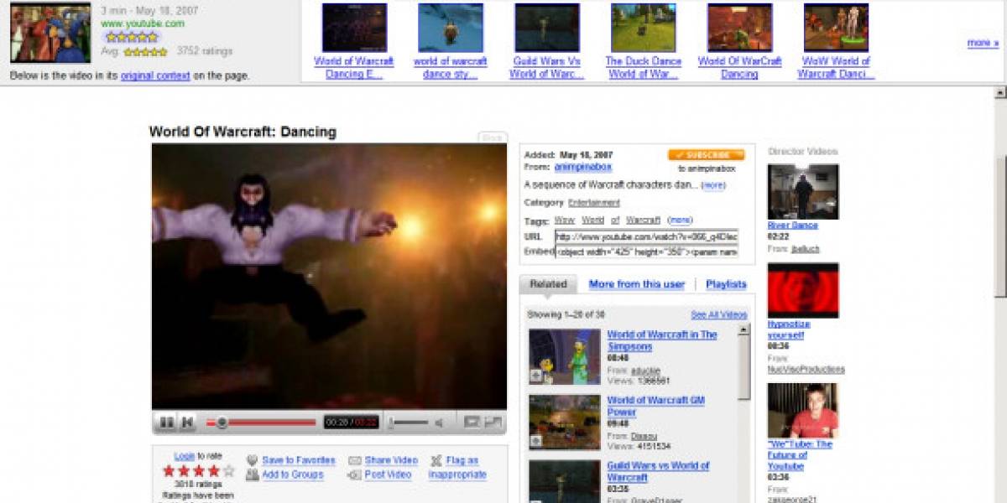Open the top-left video result thumbnail
The image size is (1007, 503).
click(x=50, y=34)
